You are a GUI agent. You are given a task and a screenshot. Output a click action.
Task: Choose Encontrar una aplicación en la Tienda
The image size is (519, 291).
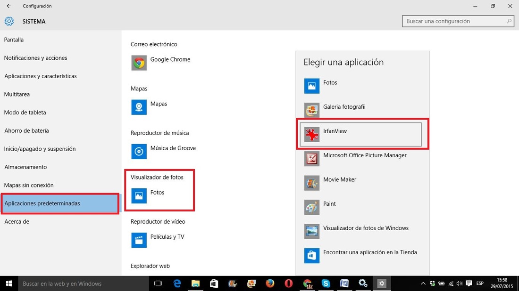(x=370, y=252)
